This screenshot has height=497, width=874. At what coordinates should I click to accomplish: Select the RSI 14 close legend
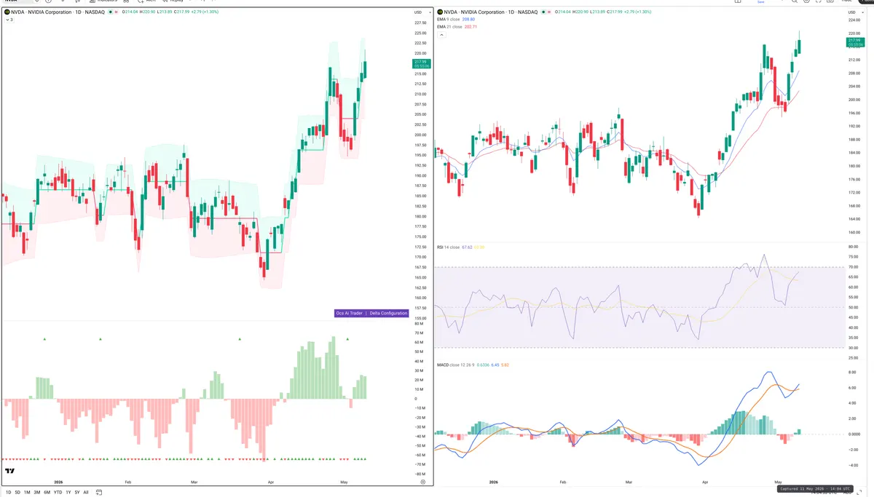click(x=448, y=247)
